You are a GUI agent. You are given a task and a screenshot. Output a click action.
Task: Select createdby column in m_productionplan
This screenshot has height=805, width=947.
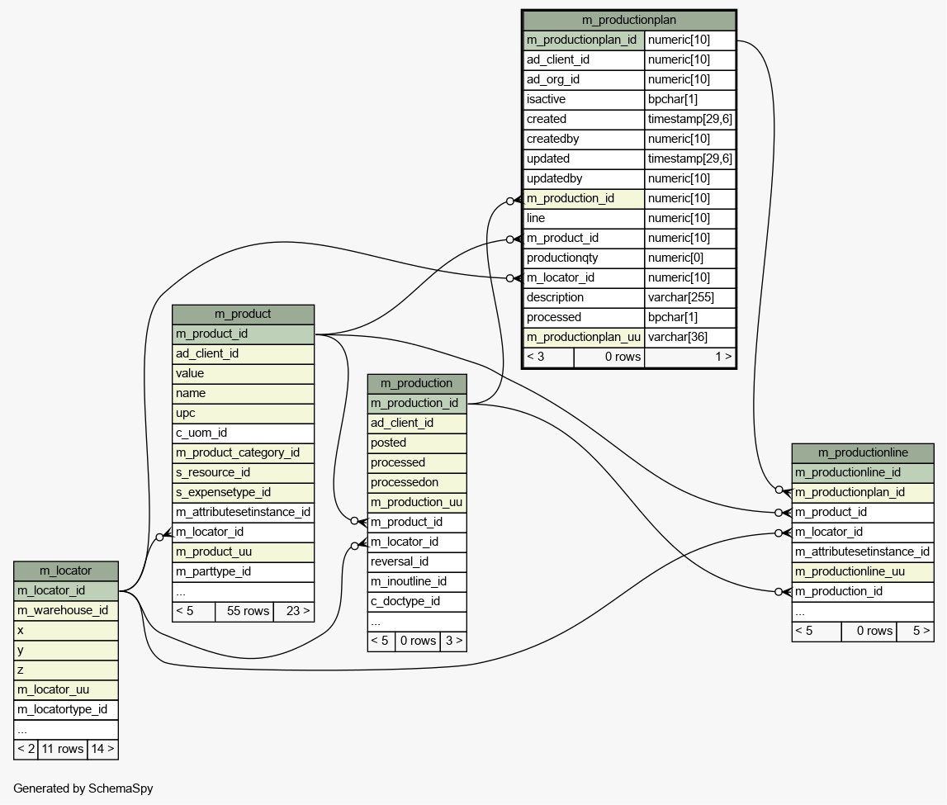[584, 140]
